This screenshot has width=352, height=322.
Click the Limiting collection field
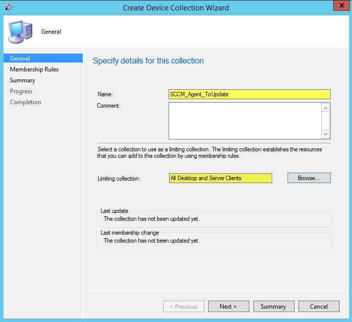(x=221, y=178)
